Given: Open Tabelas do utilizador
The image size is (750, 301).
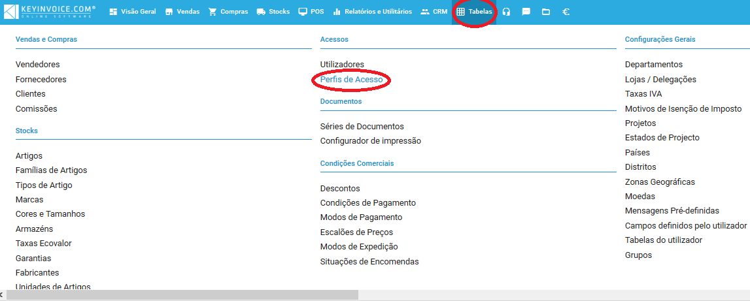Looking at the screenshot, I should tap(664, 240).
